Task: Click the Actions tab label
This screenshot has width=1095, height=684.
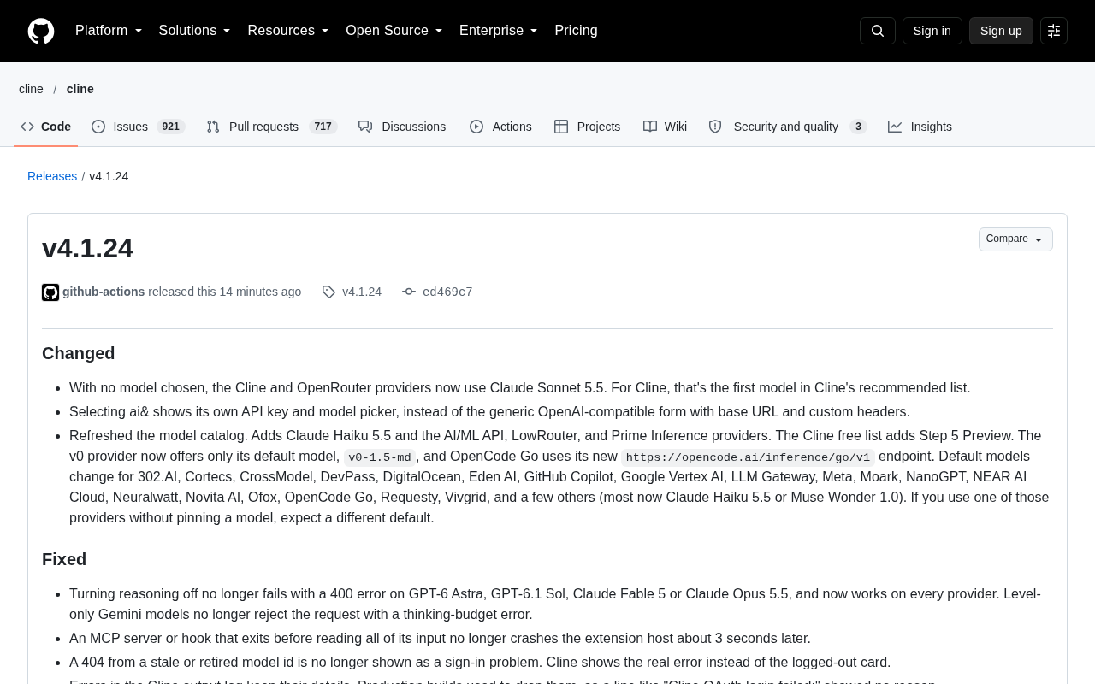Action: pyautogui.click(x=512, y=127)
